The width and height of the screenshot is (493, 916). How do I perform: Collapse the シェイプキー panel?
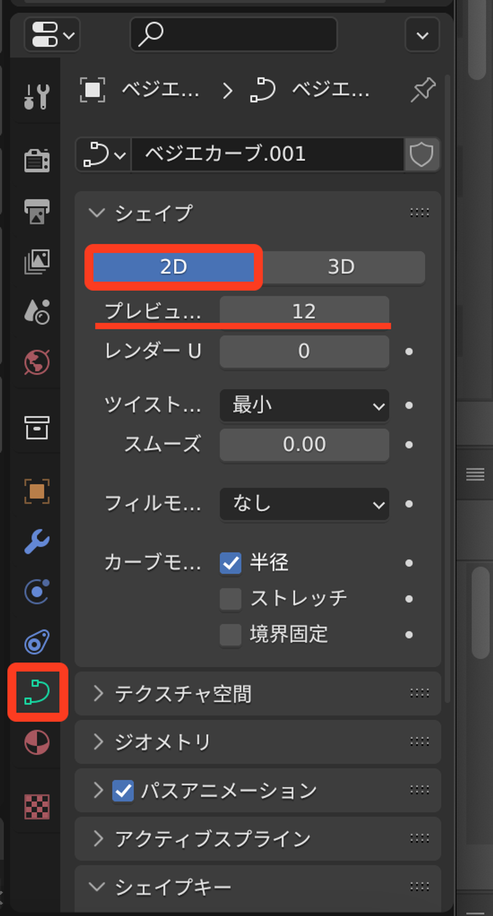[x=97, y=886]
